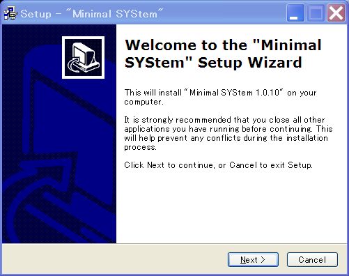Click the word "computer." in the first paragraph
This screenshot has height=276, width=349.
click(144, 102)
